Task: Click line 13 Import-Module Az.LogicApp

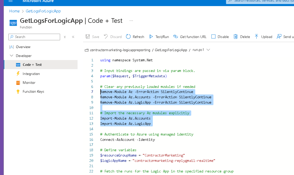Action: 125,124
